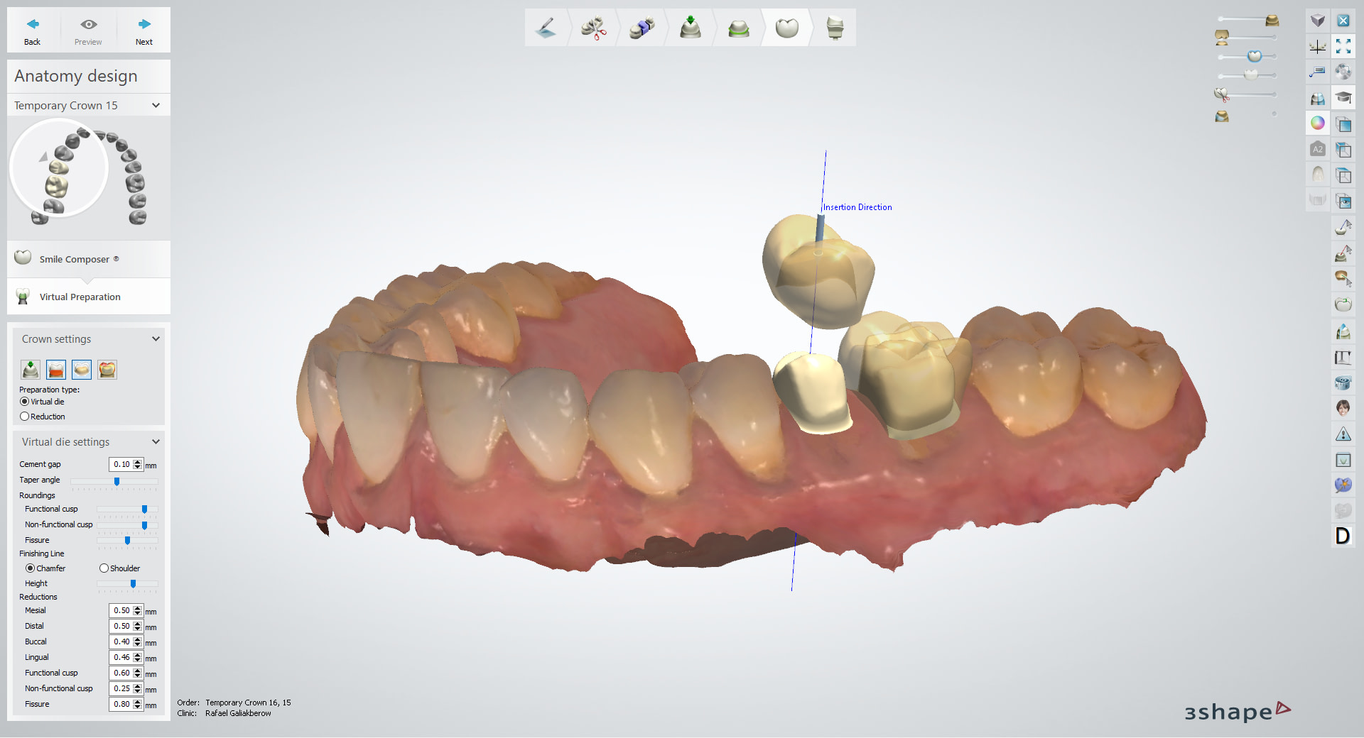The width and height of the screenshot is (1364, 738).
Task: Switch to the anatomy design crown step
Action: coord(786,27)
